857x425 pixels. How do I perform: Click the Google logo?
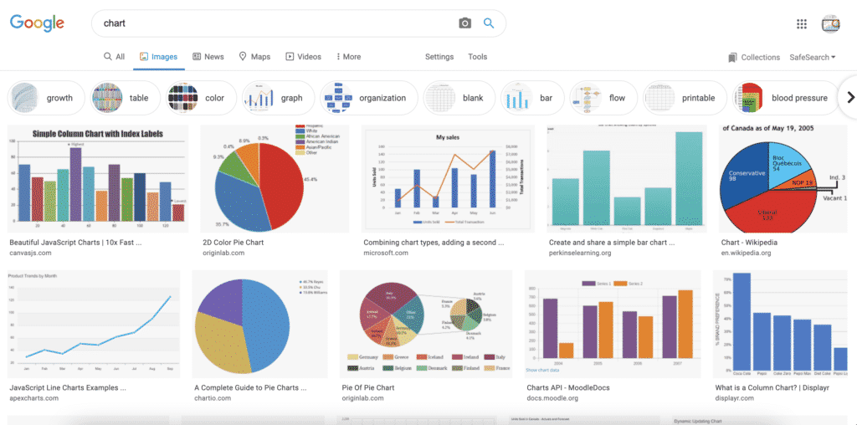37,23
